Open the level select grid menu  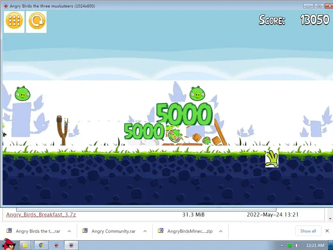coord(14,21)
